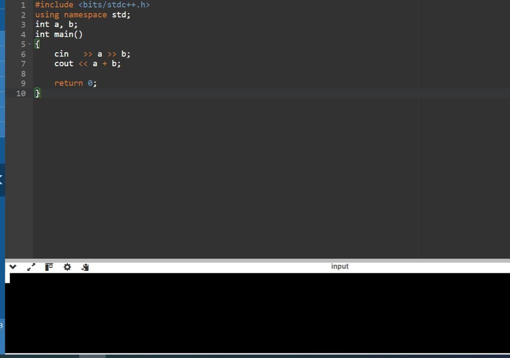Click line number 6 in the gutter

(23, 54)
